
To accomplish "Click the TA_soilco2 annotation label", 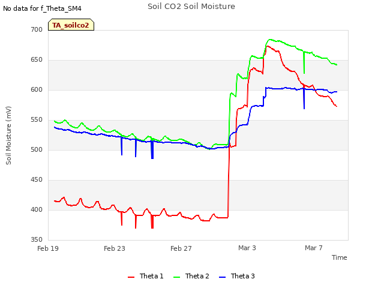I will point(71,25).
